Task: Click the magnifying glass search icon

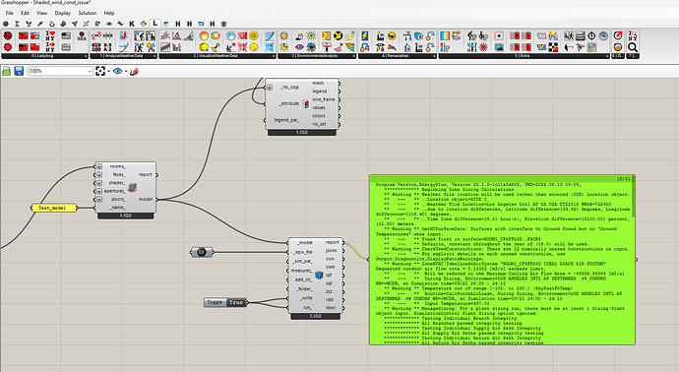Action: point(633,47)
